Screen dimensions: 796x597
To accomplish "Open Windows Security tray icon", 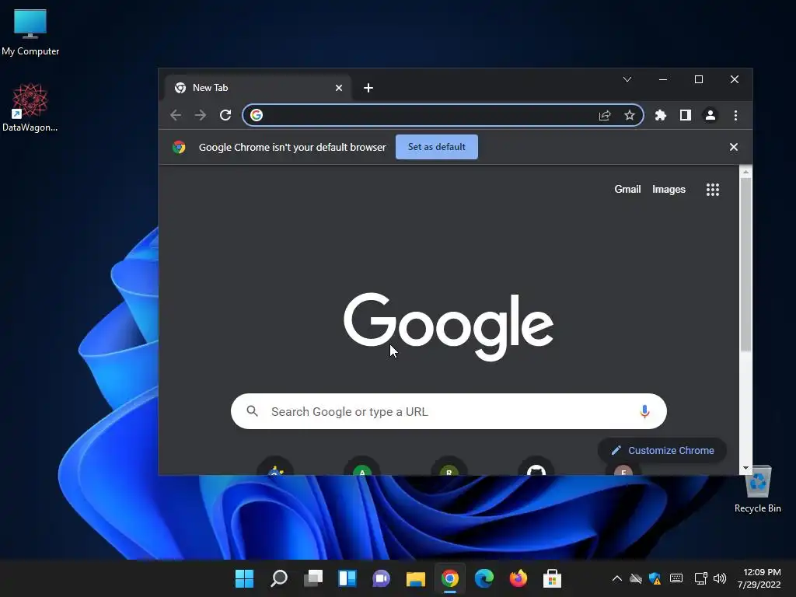I will (655, 578).
